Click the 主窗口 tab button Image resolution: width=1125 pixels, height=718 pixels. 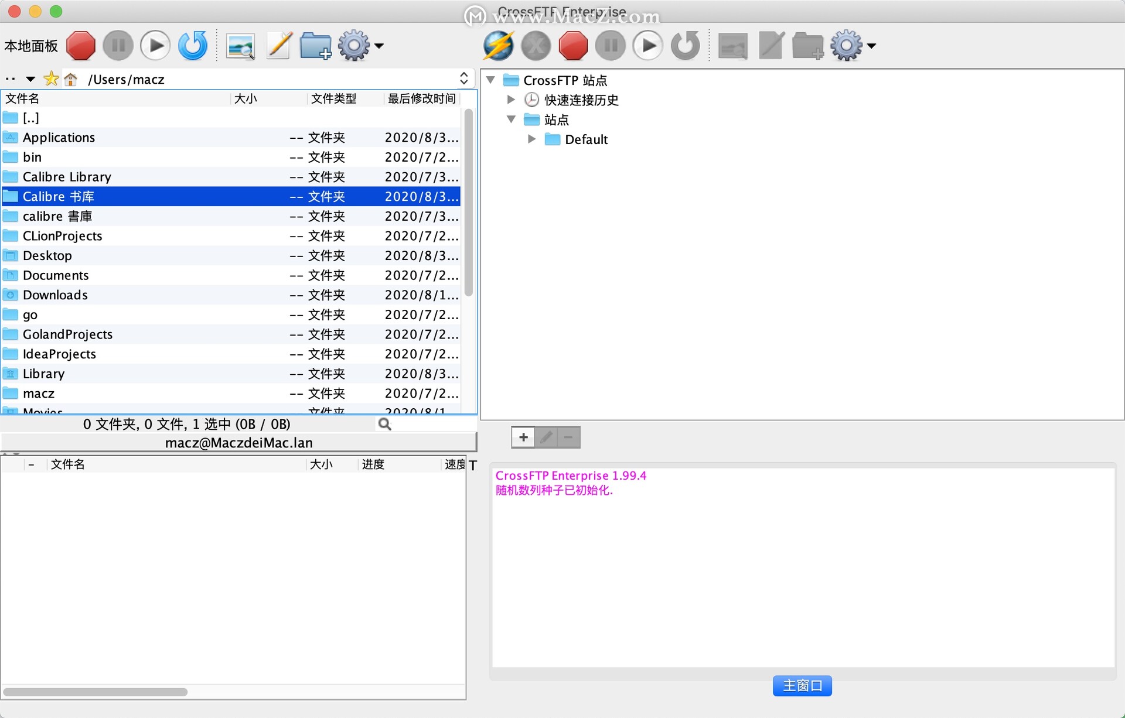click(802, 685)
